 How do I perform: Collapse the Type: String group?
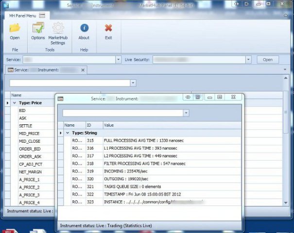point(67,133)
